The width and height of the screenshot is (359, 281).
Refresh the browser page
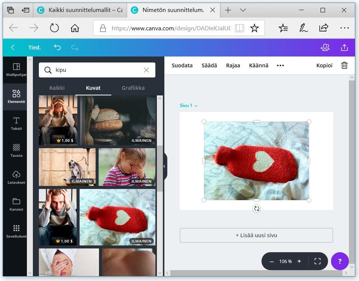(x=54, y=28)
